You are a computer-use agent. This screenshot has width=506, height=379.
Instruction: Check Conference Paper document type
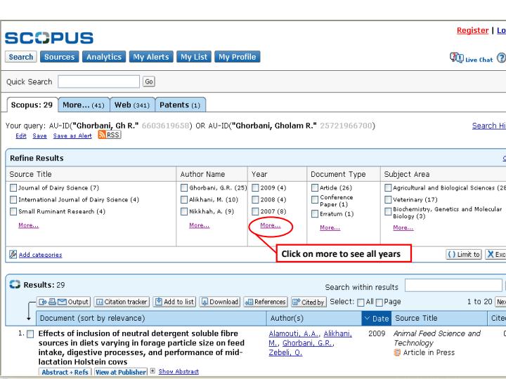[315, 200]
